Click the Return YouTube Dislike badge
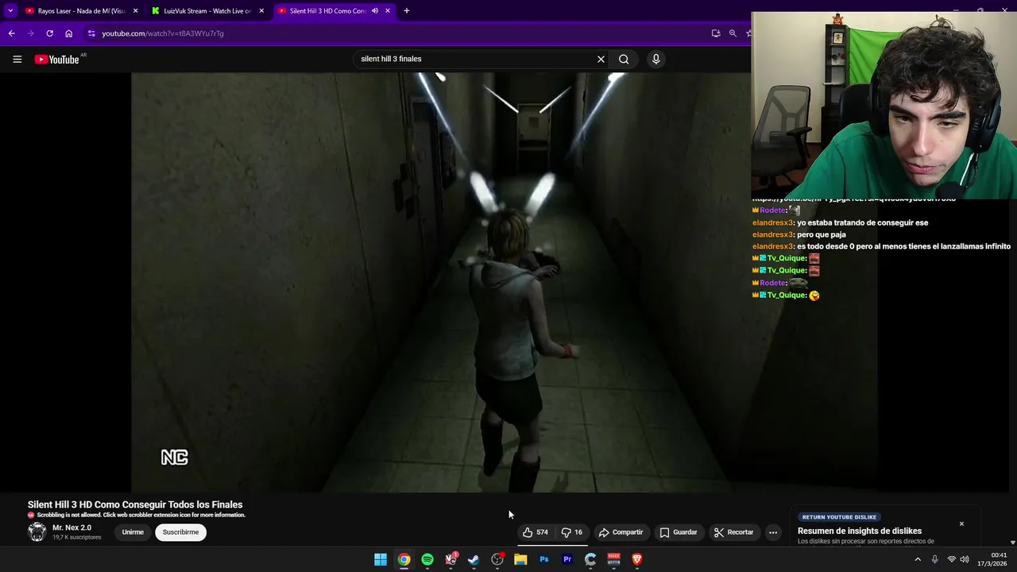Screen dimensions: 1017x572 [839, 517]
